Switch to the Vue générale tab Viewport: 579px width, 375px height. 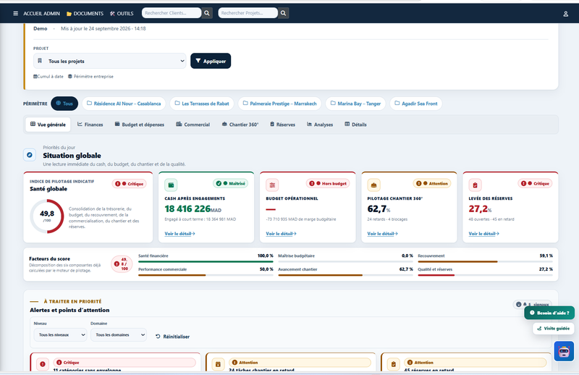point(48,125)
